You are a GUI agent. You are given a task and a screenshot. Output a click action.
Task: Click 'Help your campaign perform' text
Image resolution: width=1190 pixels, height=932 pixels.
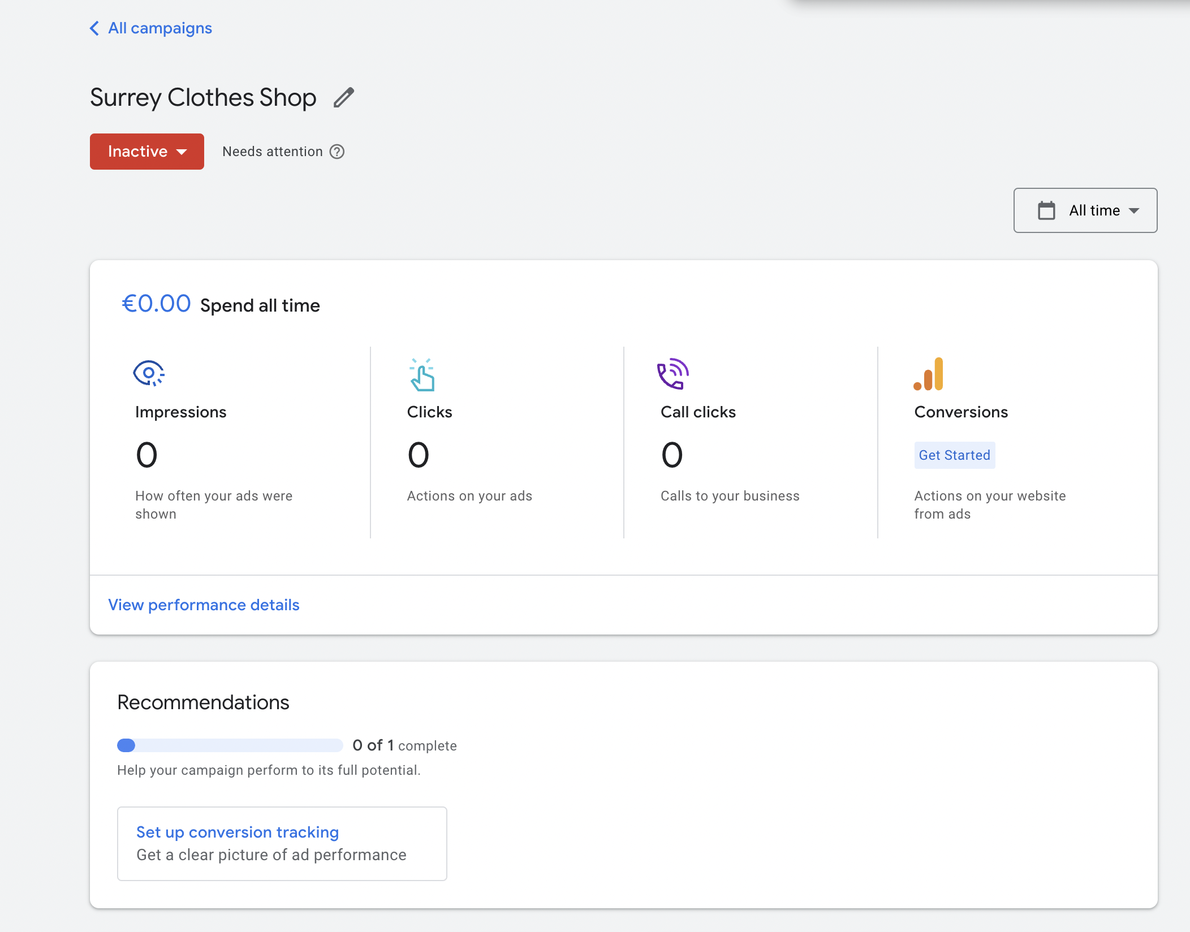pos(269,770)
